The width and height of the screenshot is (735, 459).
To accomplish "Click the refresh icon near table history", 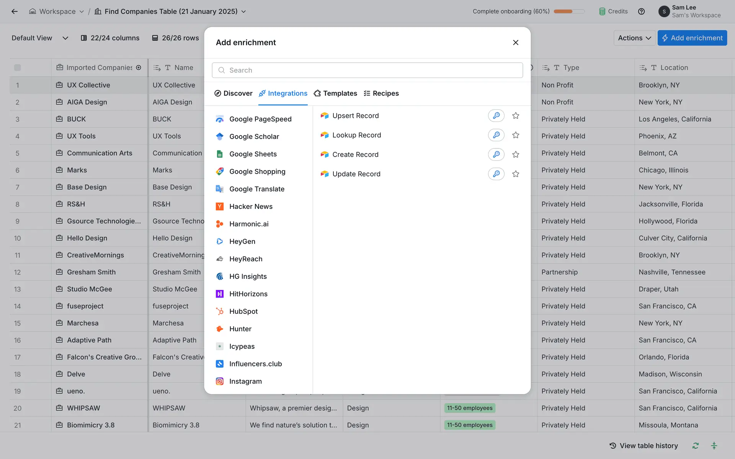I will pyautogui.click(x=696, y=446).
